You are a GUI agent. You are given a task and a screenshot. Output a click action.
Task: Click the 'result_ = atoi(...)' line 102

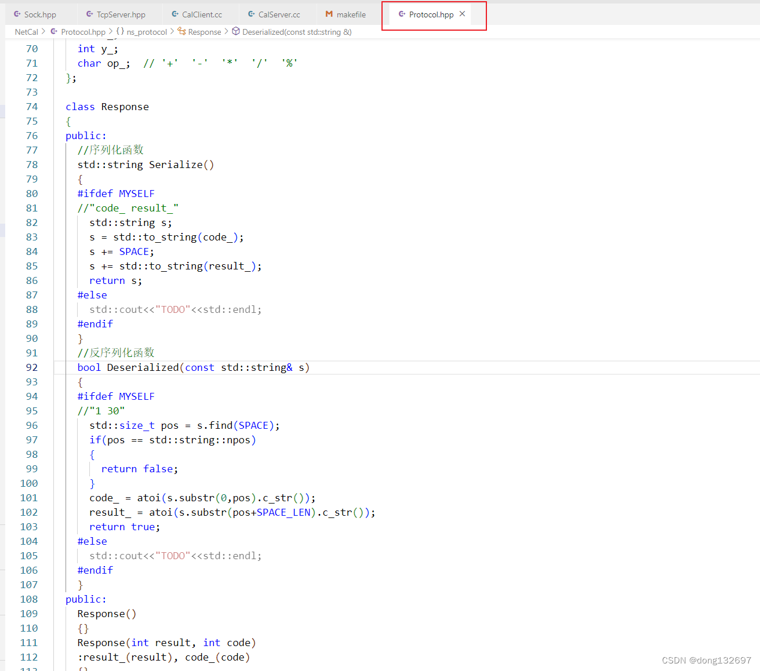point(232,512)
